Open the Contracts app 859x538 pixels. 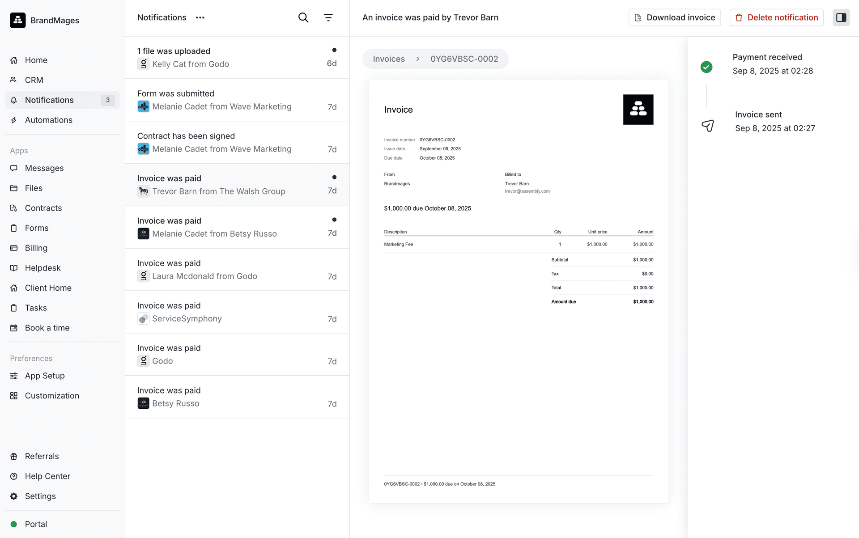[x=43, y=208]
